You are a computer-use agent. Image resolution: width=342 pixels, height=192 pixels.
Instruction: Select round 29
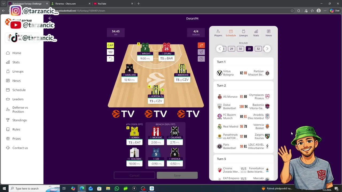(x=231, y=49)
